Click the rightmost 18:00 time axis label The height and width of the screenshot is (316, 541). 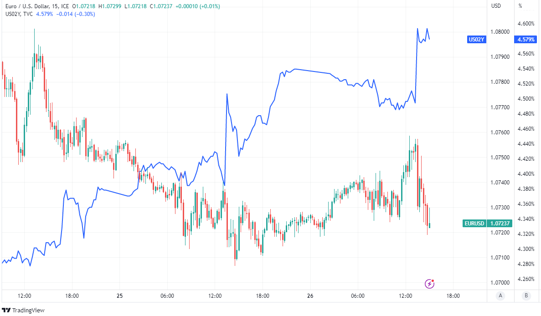click(453, 296)
